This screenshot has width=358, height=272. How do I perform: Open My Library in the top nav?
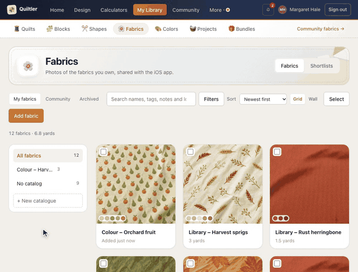coord(150,10)
